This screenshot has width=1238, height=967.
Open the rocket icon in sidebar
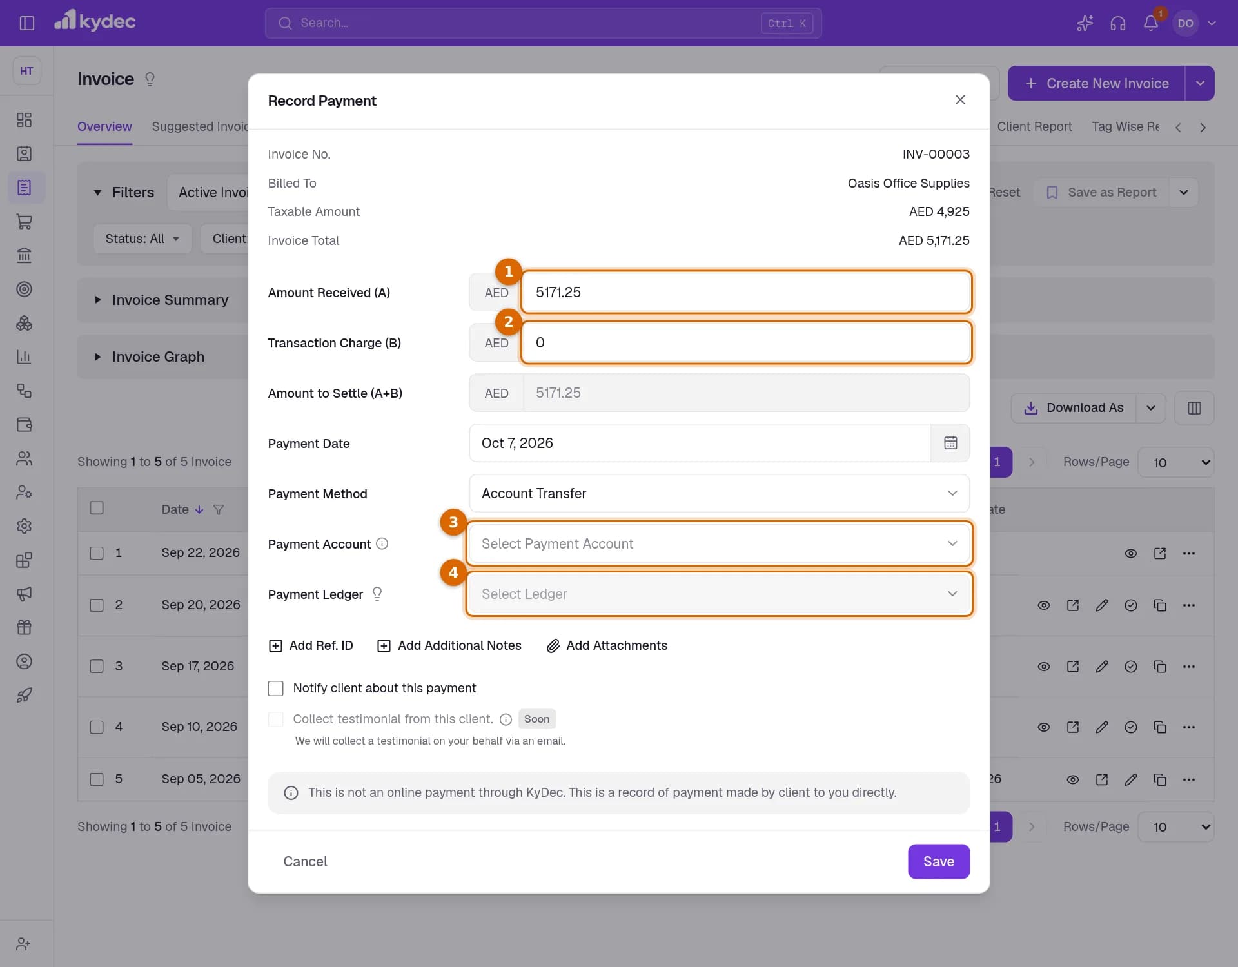click(24, 695)
